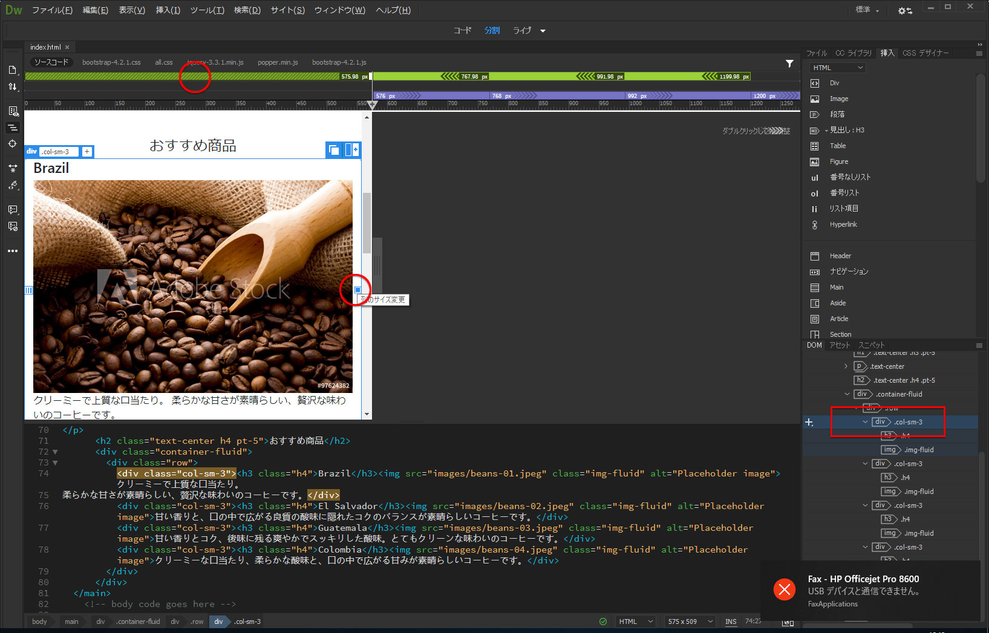Add a new column using the column-plus icon
This screenshot has height=633, width=989.
pyautogui.click(x=351, y=150)
